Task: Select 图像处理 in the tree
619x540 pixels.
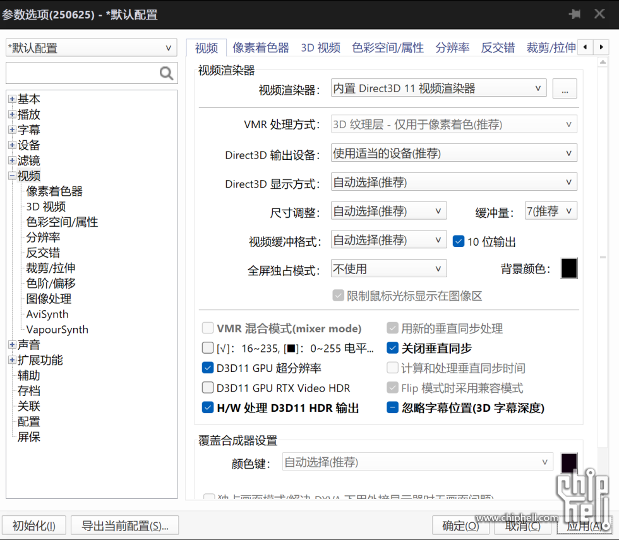Action: 49,299
